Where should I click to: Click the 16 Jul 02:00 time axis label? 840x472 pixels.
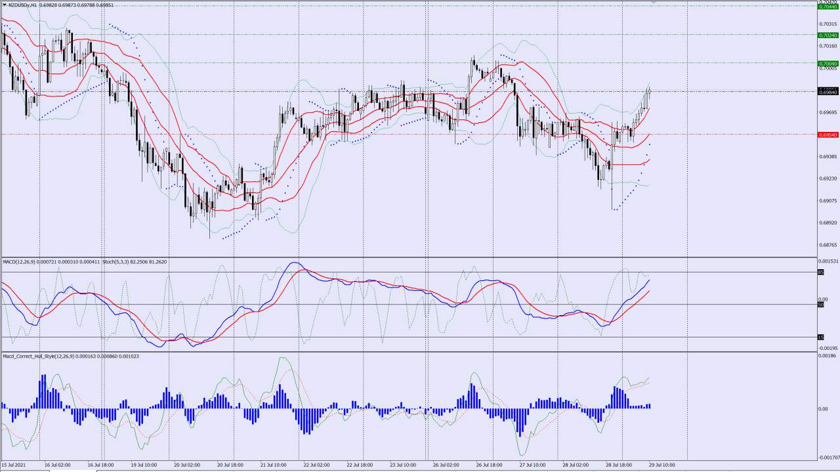tap(58, 465)
